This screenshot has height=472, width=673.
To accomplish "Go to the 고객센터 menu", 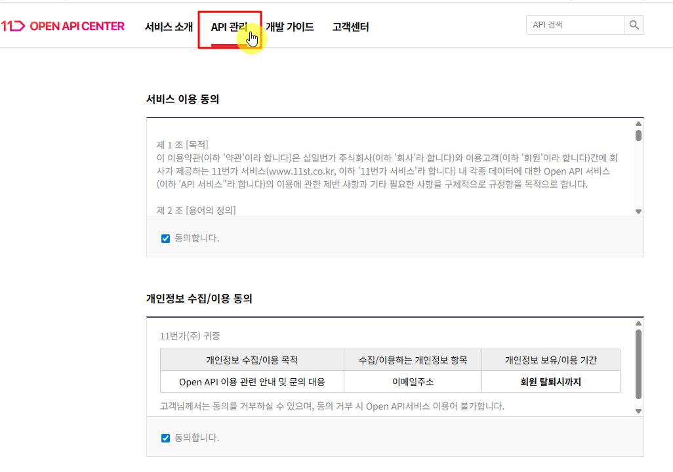I will click(x=350, y=27).
